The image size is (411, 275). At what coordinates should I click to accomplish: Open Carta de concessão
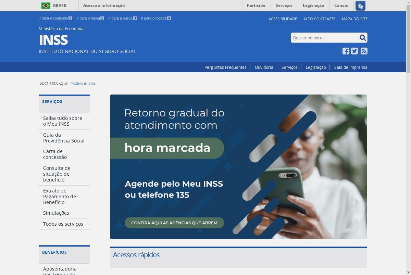tap(64, 154)
